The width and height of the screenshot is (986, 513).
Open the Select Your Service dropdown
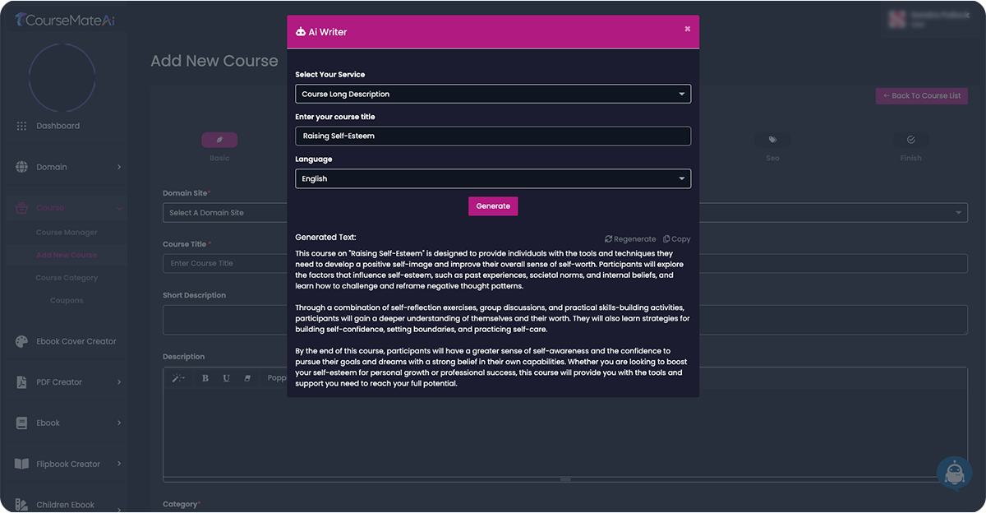493,93
